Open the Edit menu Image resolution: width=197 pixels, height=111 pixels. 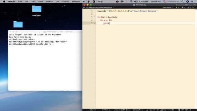point(26,2)
